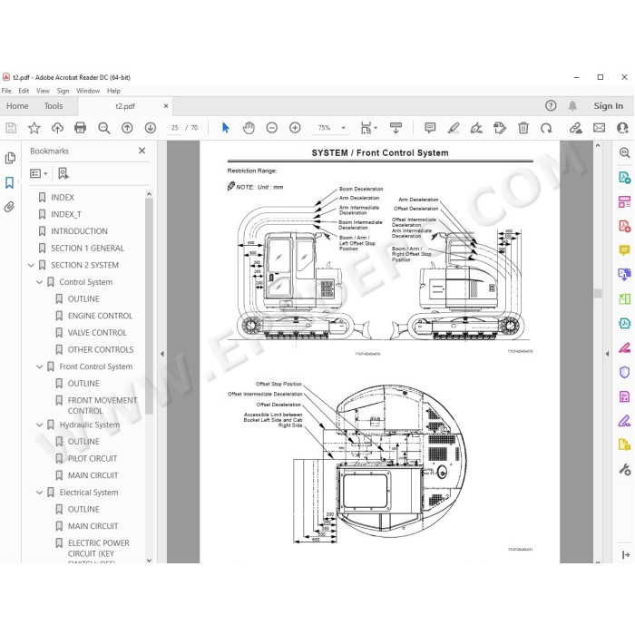Open the File menu

click(6, 91)
